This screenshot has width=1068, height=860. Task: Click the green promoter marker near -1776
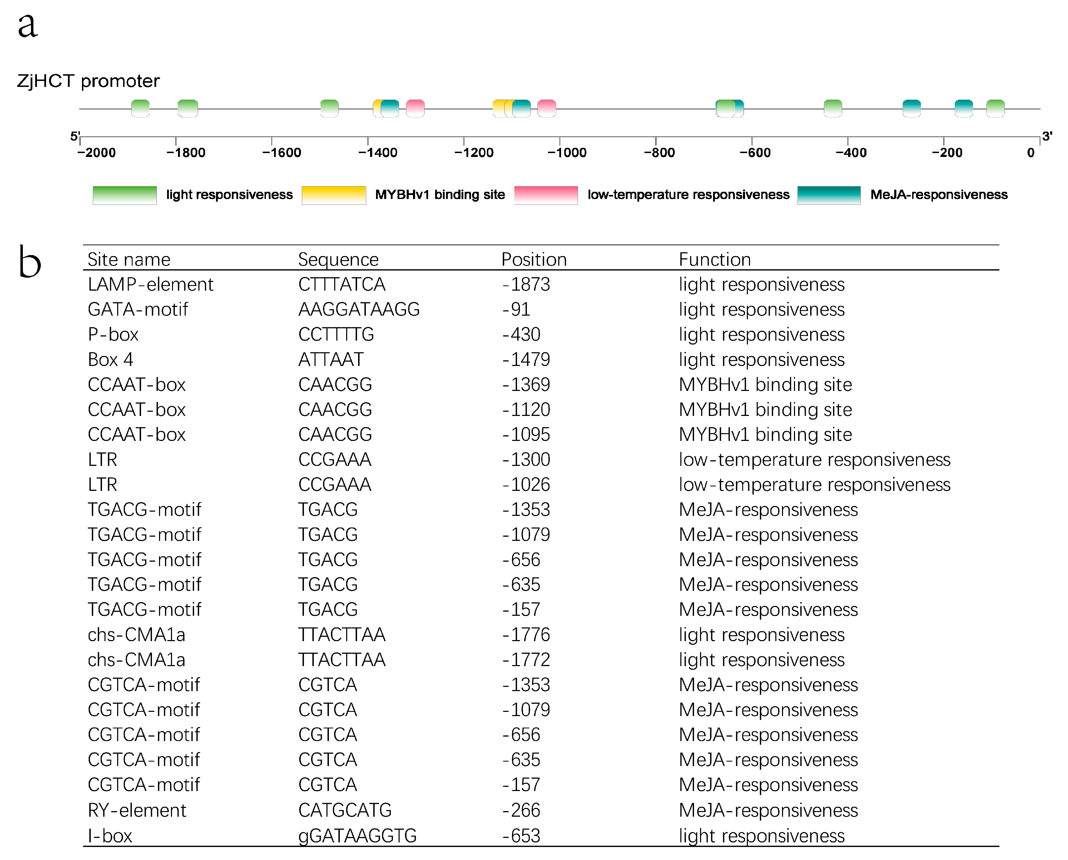coord(188,108)
